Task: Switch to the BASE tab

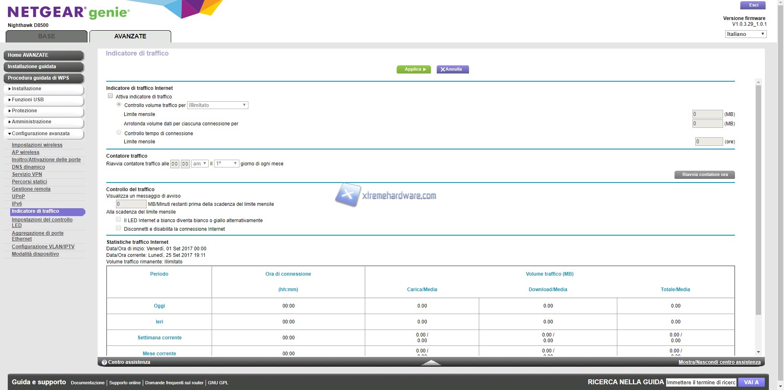Action: click(x=47, y=36)
